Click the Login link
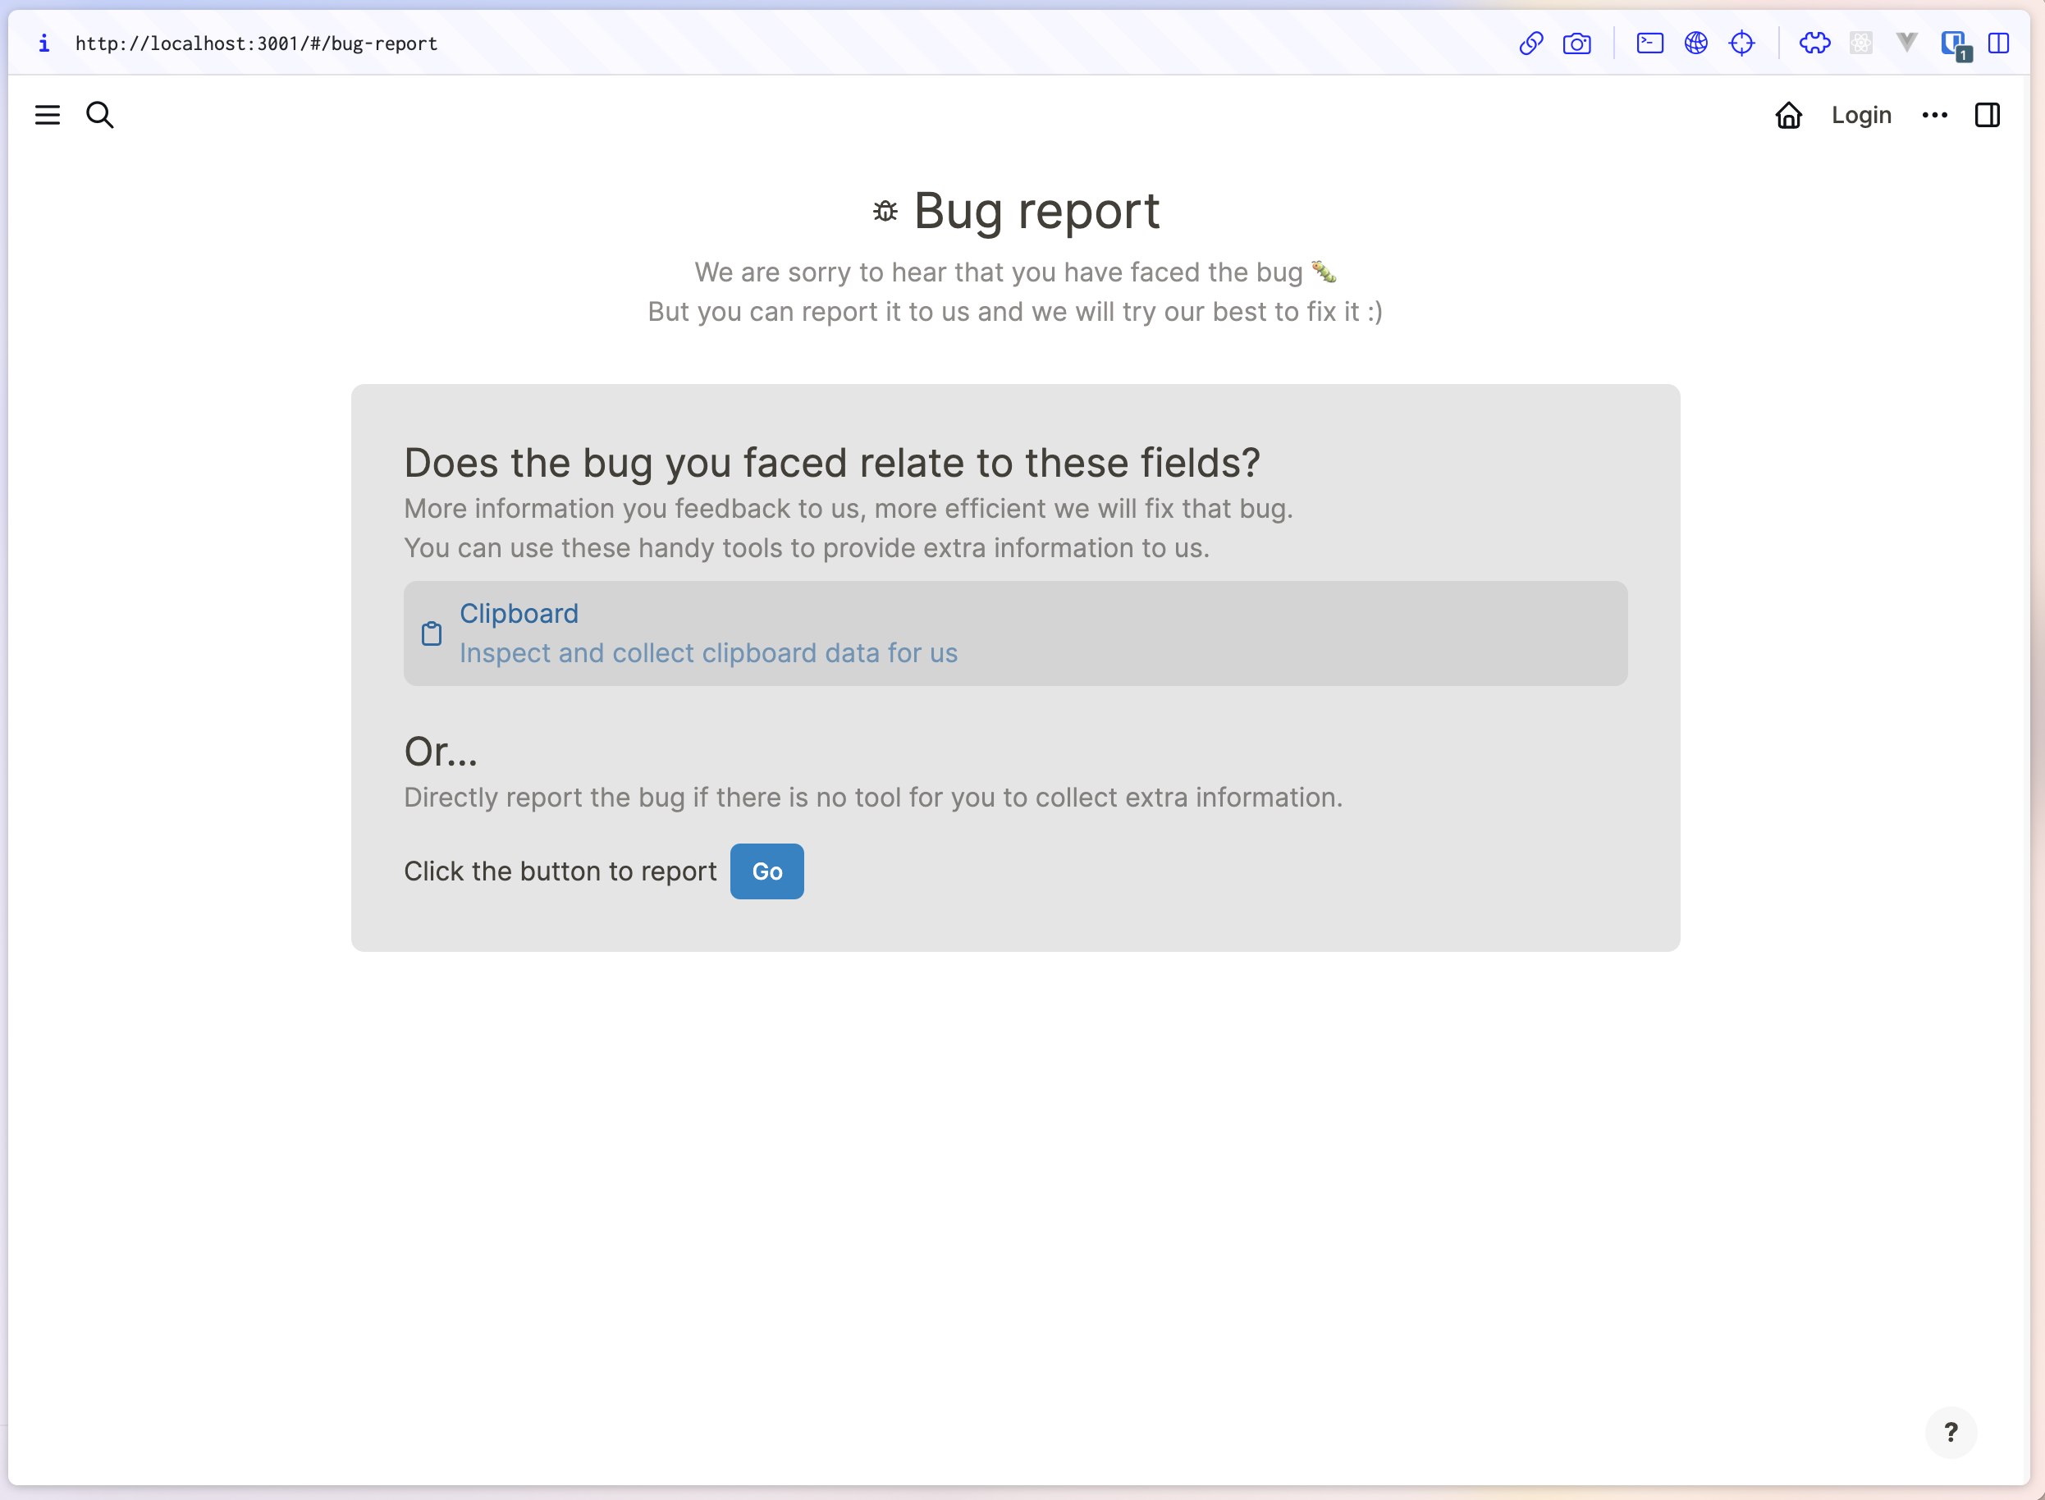 [1860, 116]
